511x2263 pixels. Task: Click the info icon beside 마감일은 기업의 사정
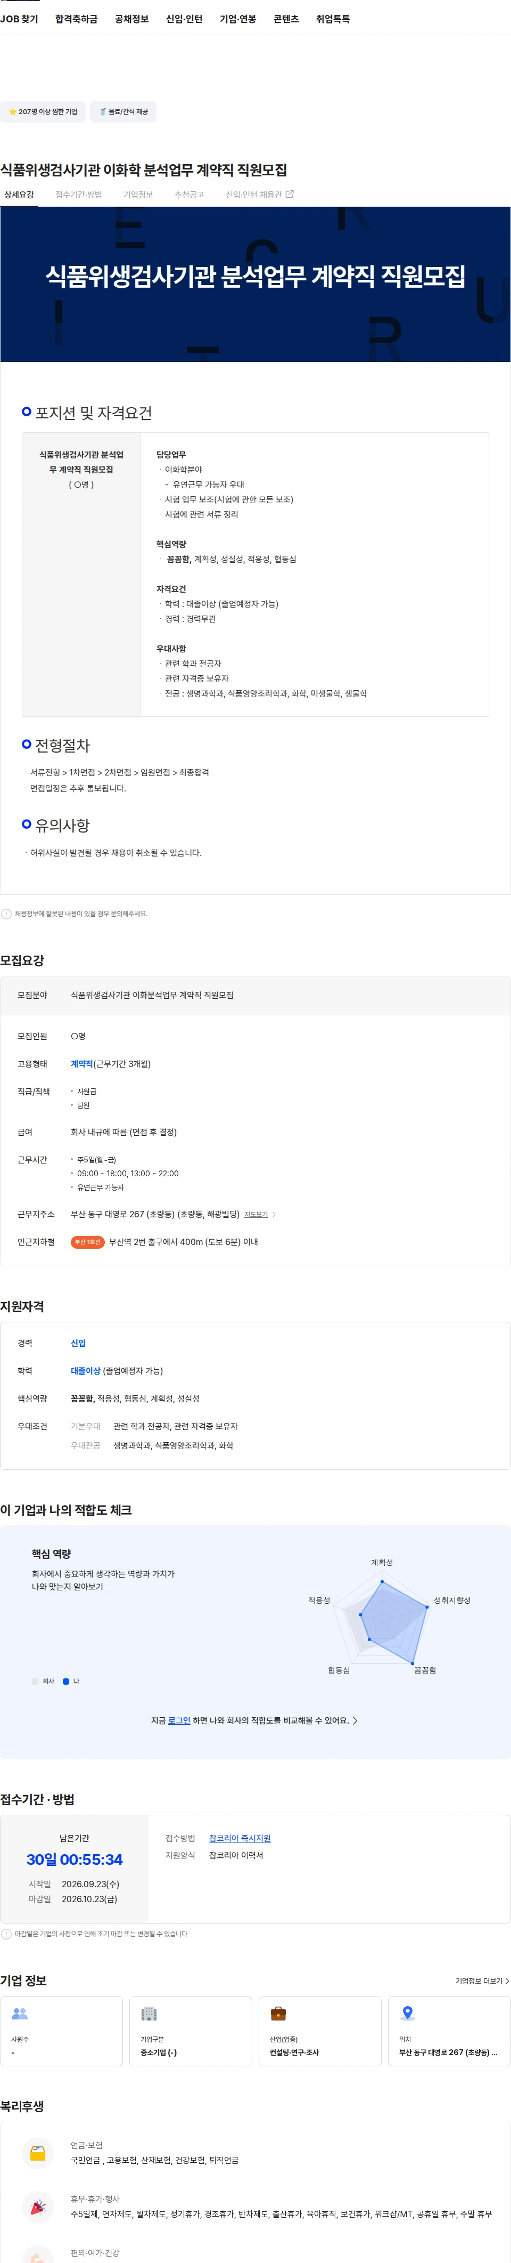(6, 1934)
